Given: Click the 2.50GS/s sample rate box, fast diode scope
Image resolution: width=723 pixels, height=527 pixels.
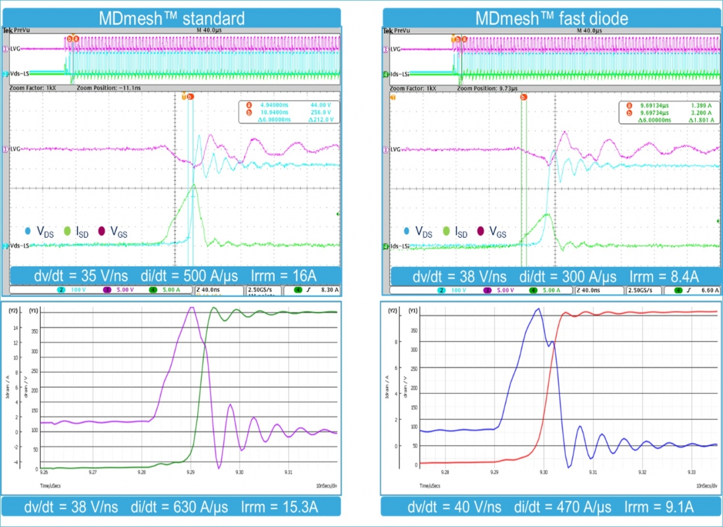Looking at the screenshot, I should tap(643, 290).
